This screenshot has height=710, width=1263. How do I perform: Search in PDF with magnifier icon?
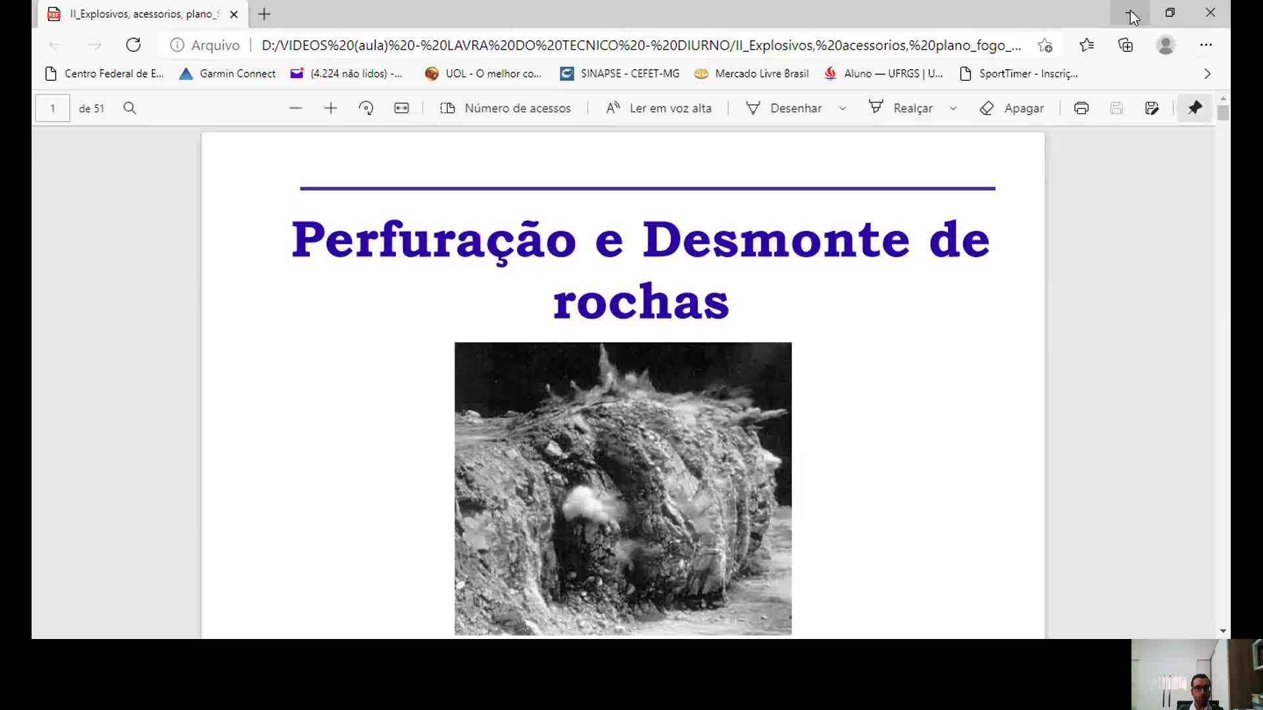point(130,108)
